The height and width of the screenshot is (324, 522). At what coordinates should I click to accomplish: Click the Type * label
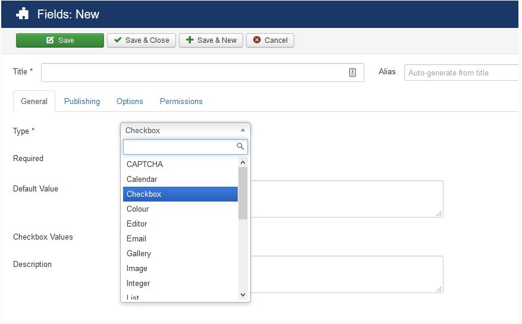24,131
